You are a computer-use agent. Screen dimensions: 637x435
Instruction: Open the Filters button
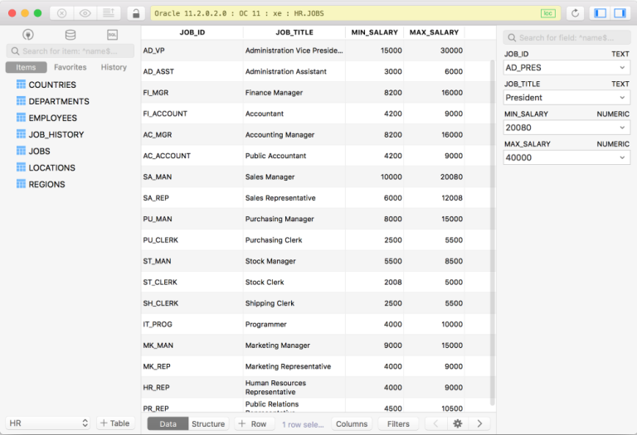click(398, 423)
